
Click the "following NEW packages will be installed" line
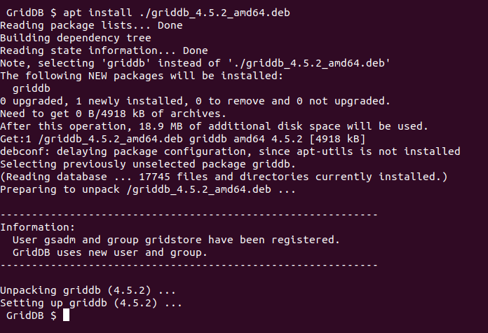142,76
